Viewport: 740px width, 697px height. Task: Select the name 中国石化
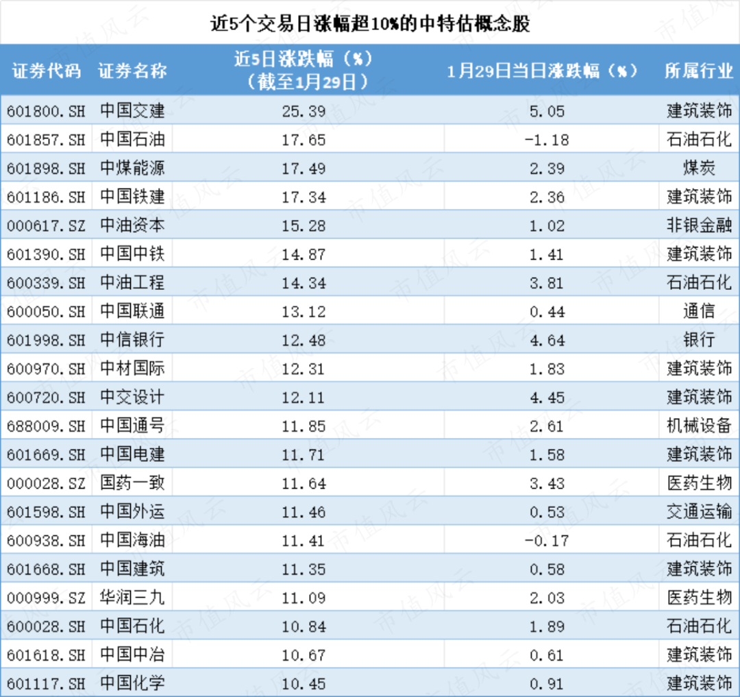132,626
